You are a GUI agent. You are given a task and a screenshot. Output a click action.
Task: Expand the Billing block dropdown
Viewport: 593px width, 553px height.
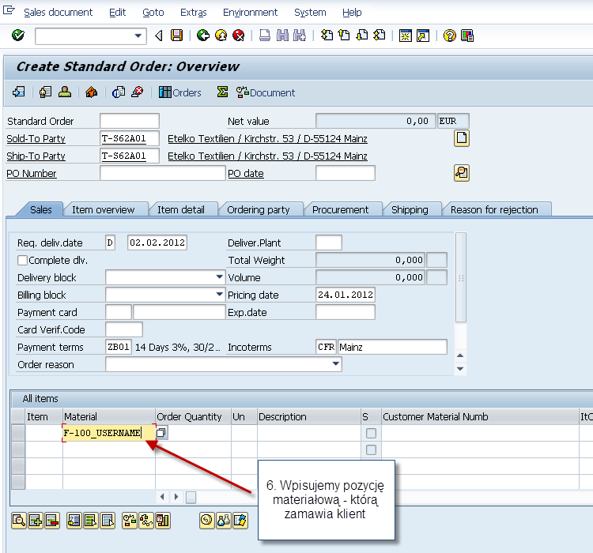point(219,294)
